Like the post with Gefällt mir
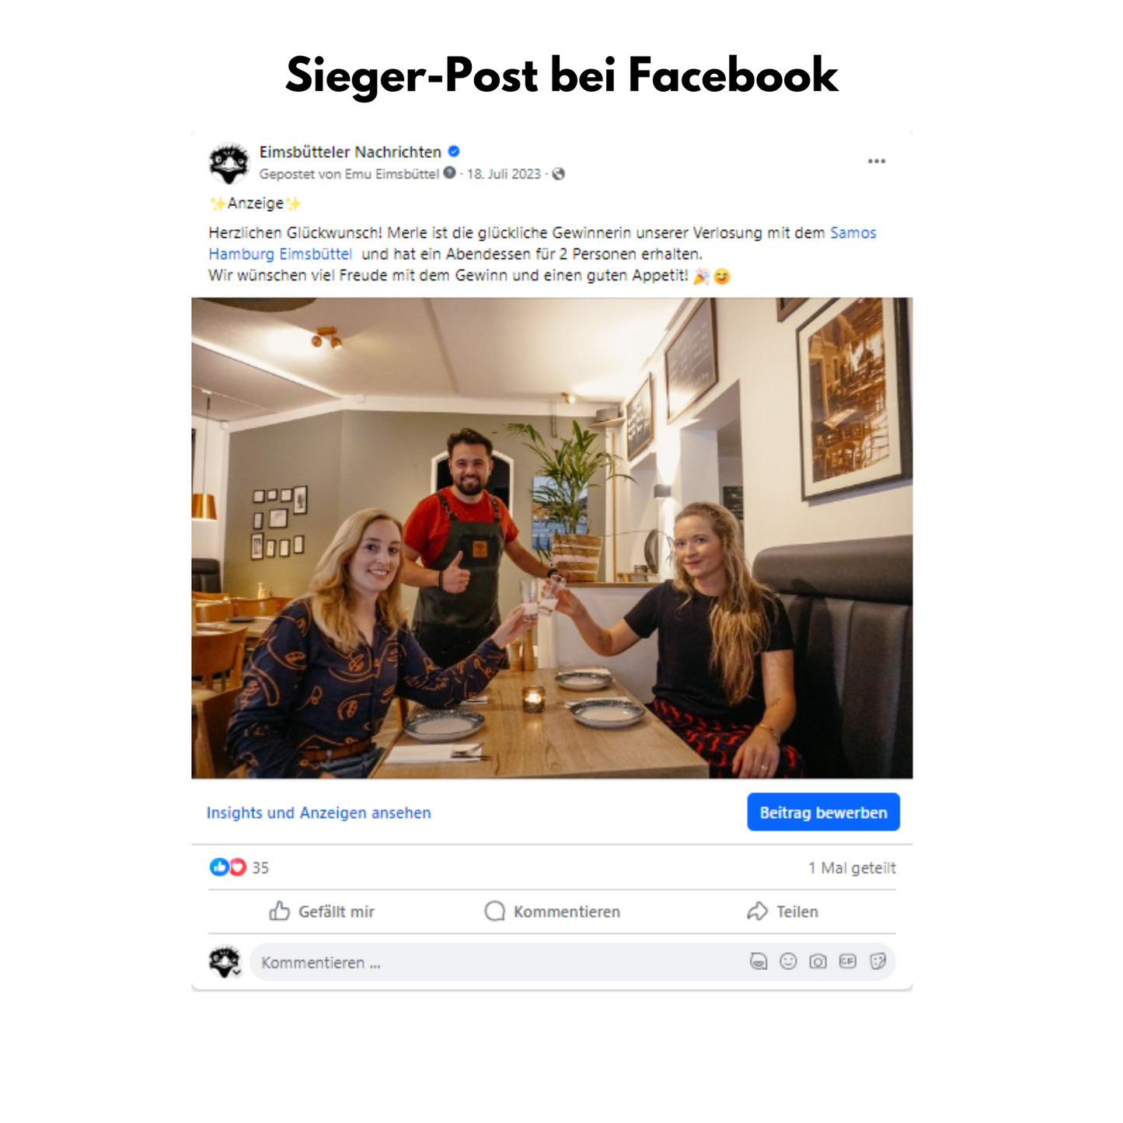Image resolution: width=1123 pixels, height=1123 pixels. point(322,912)
